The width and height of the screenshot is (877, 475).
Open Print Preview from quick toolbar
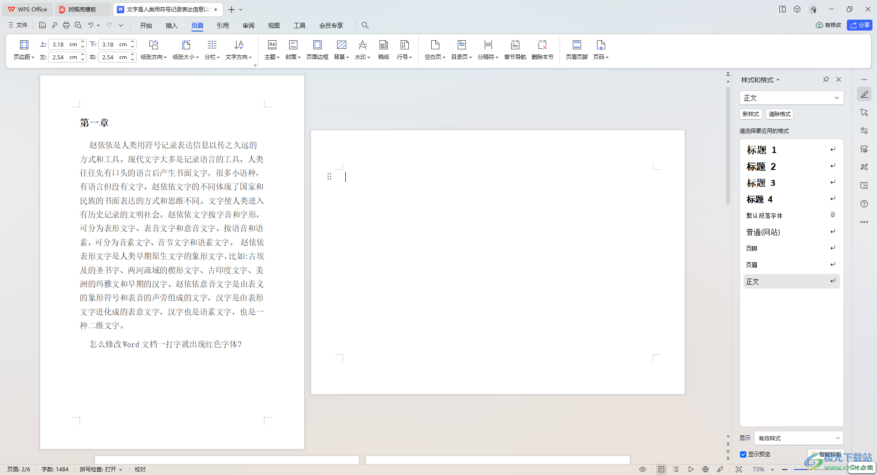pyautogui.click(x=78, y=25)
